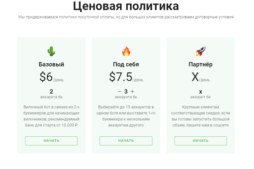Click the rocket icon on Партнёр plan
The height and width of the screenshot is (169, 254).
click(201, 51)
